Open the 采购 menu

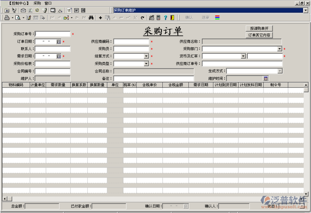pyautogui.click(x=37, y=3)
